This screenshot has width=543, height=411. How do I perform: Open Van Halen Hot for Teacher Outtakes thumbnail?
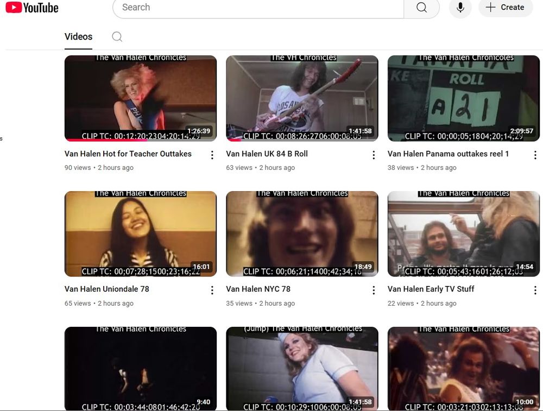click(x=141, y=98)
